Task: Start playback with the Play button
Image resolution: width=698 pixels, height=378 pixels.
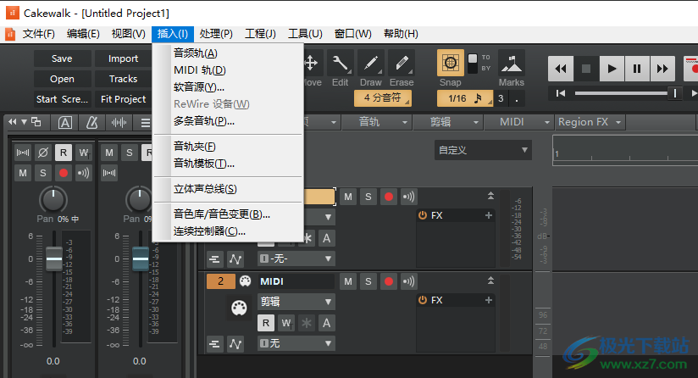Action: point(612,69)
